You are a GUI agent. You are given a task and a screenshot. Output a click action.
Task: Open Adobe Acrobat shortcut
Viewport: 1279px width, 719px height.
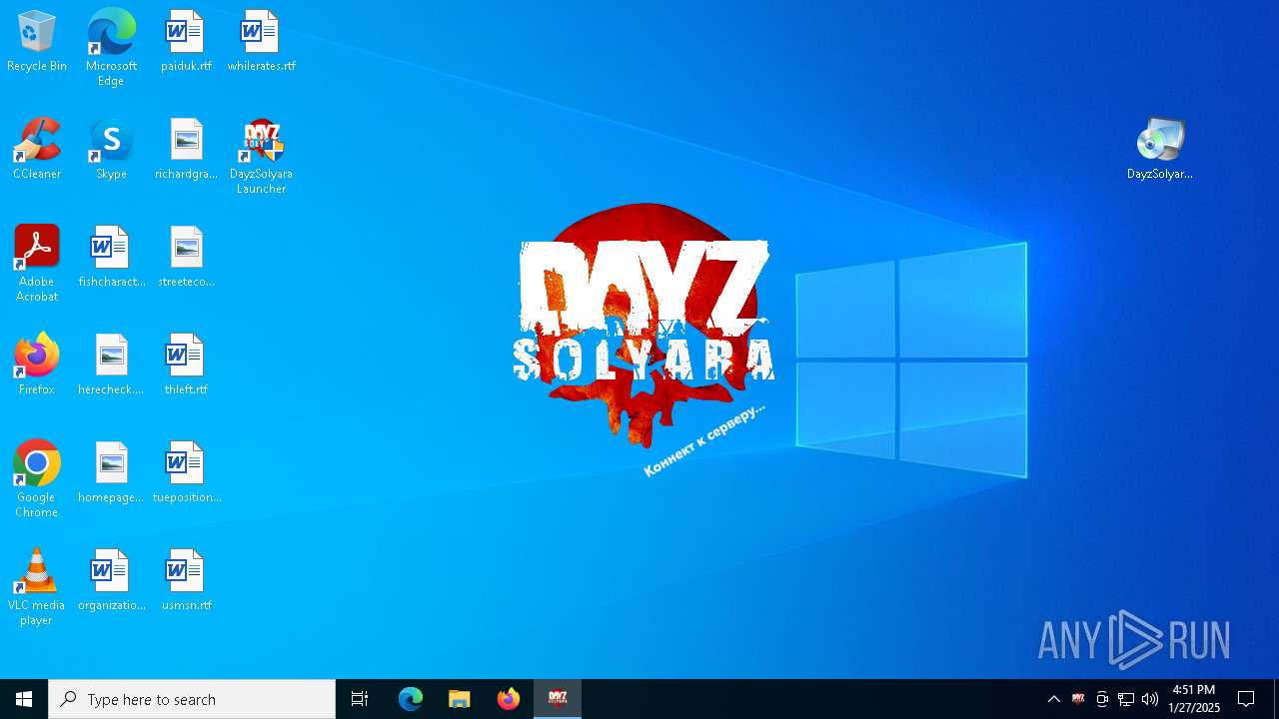point(37,264)
